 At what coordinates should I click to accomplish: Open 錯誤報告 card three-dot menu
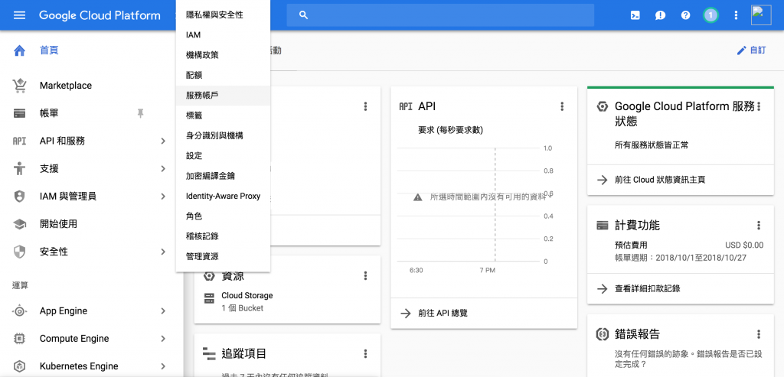tap(759, 334)
